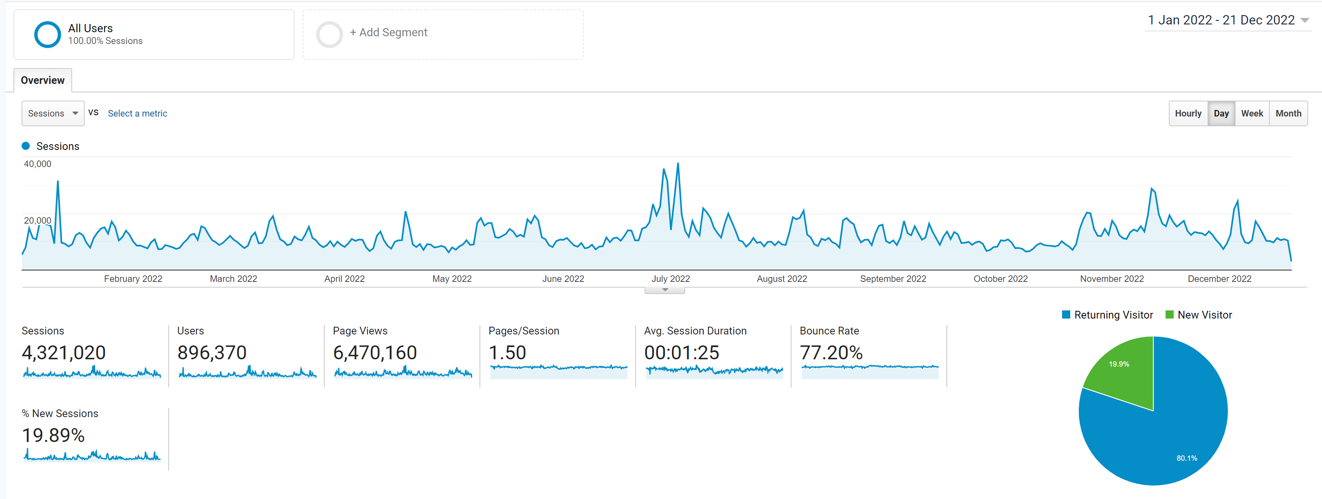Select the Day granularity button

1221,114
